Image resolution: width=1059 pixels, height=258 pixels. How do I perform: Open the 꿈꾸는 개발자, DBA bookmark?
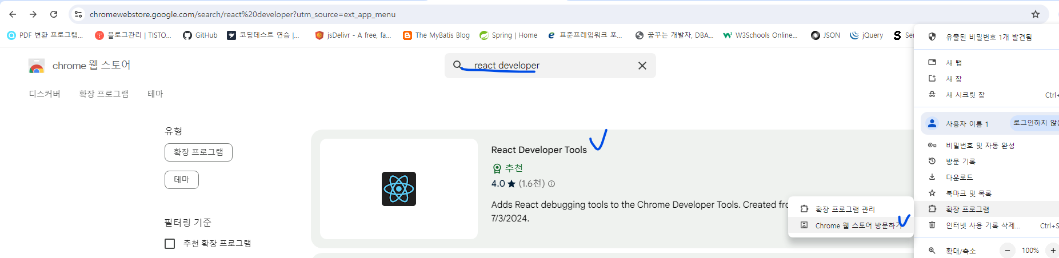pyautogui.click(x=674, y=35)
